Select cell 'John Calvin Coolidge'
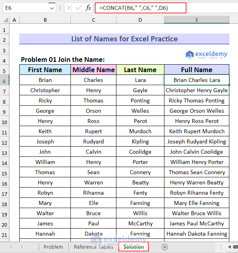Viewport: 238px width, 253px height. pyautogui.click(x=197, y=152)
